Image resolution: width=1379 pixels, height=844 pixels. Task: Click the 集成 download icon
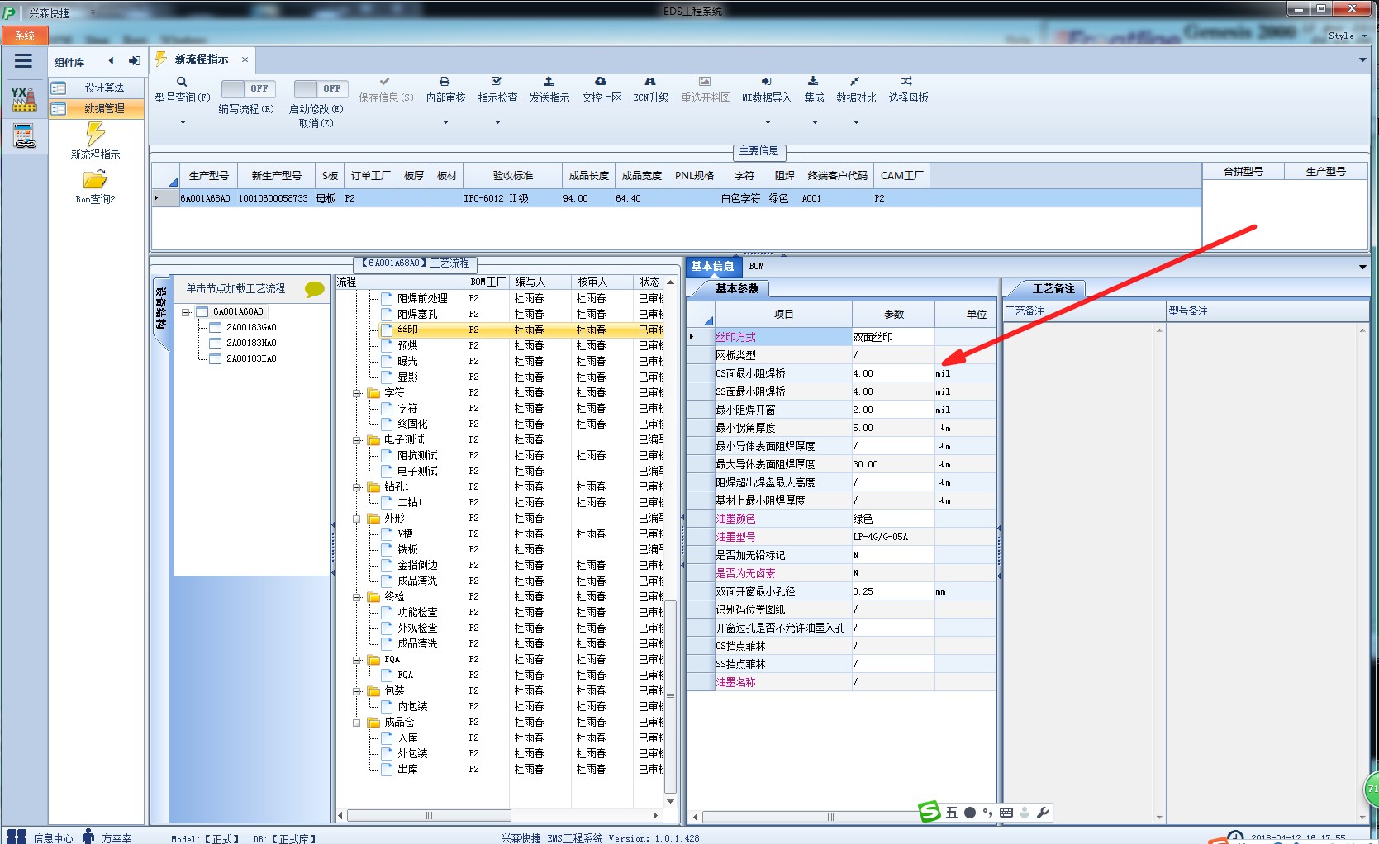pos(813,82)
